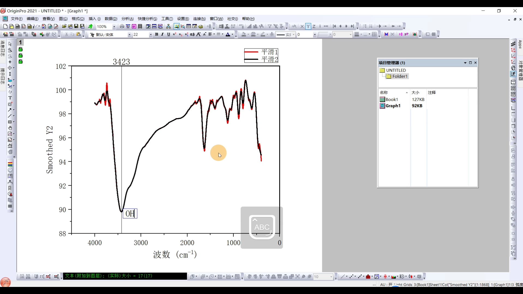
Task: Select Book1 in Project Manager list
Action: coord(389,100)
